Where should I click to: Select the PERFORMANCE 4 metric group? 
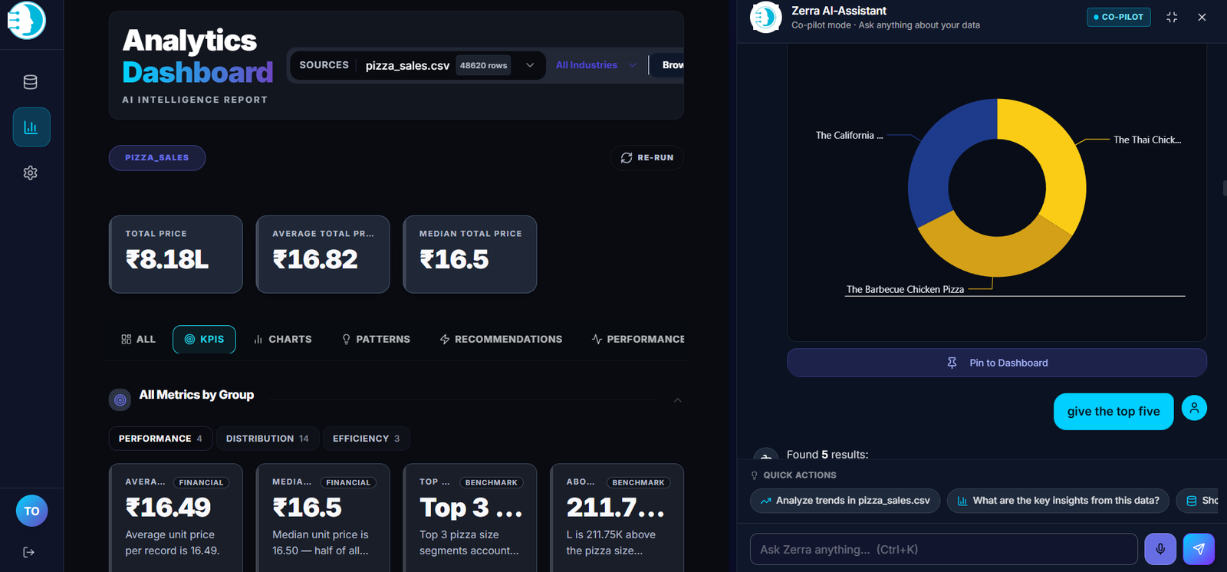tap(160, 439)
